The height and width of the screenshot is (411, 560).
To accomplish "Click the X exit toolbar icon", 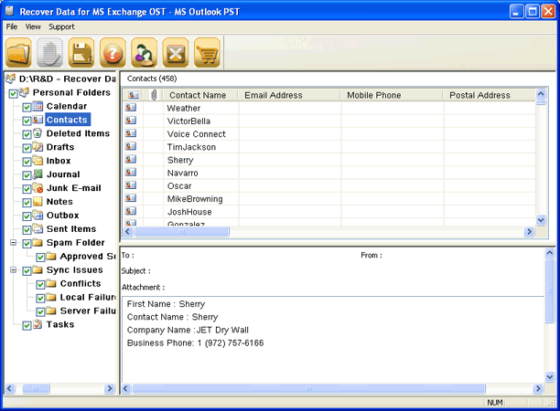I will tap(176, 53).
